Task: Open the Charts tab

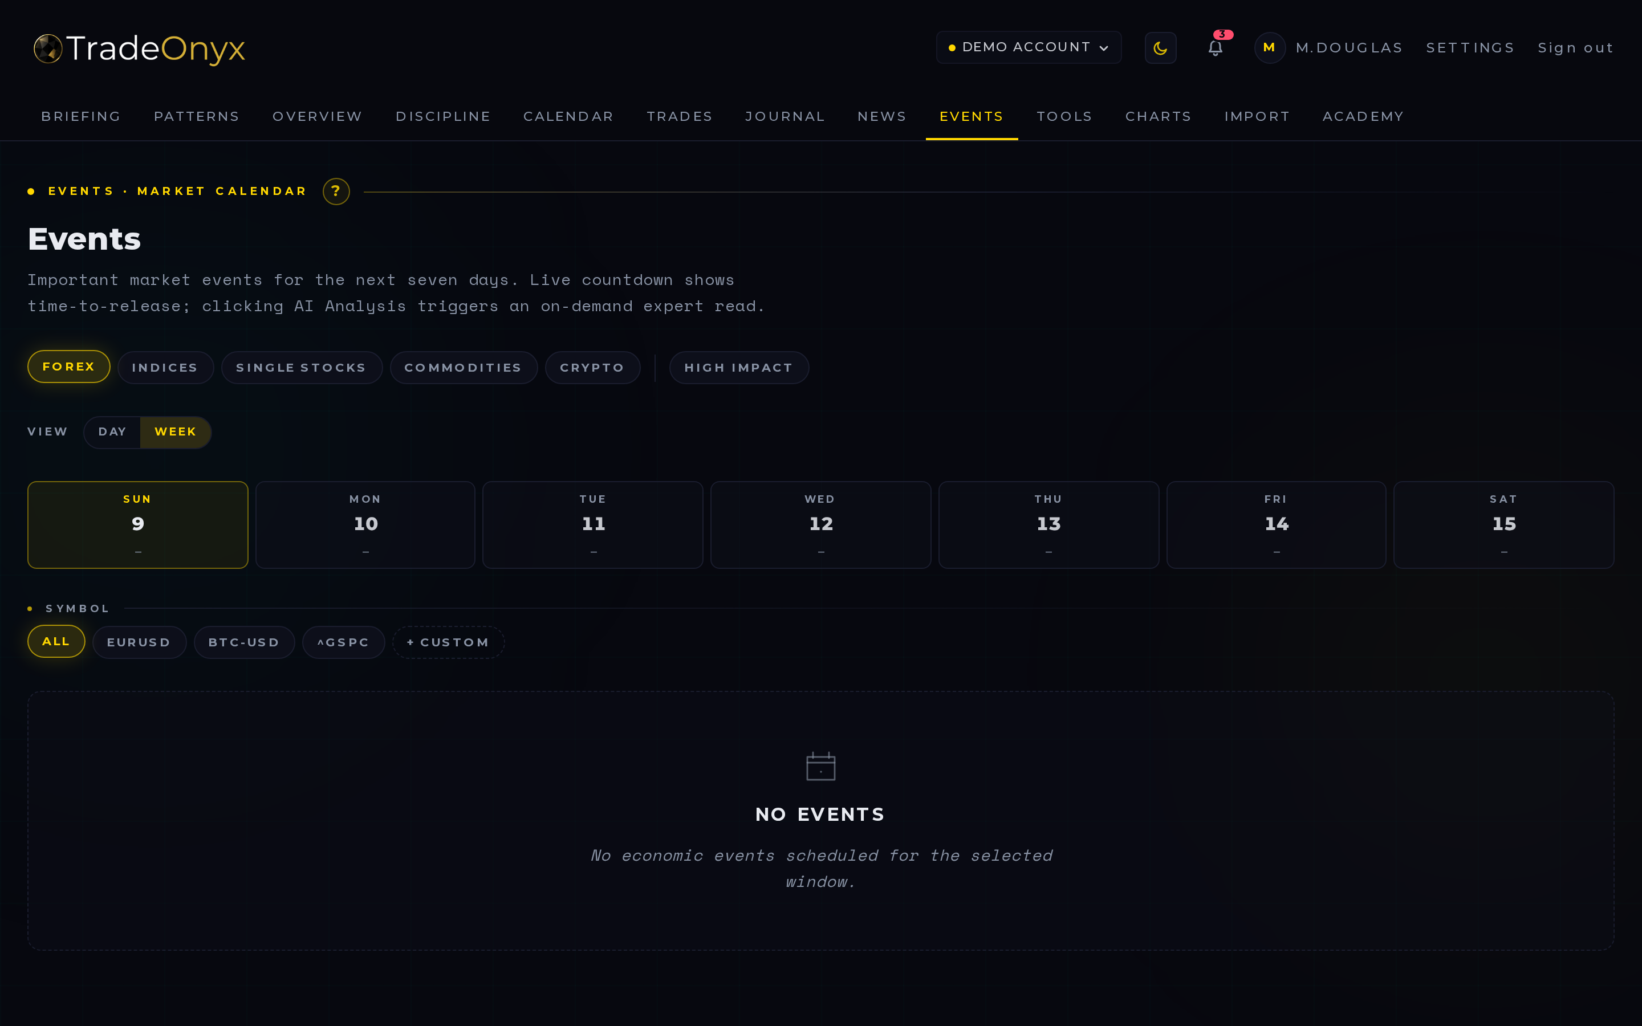Action: coord(1158,116)
